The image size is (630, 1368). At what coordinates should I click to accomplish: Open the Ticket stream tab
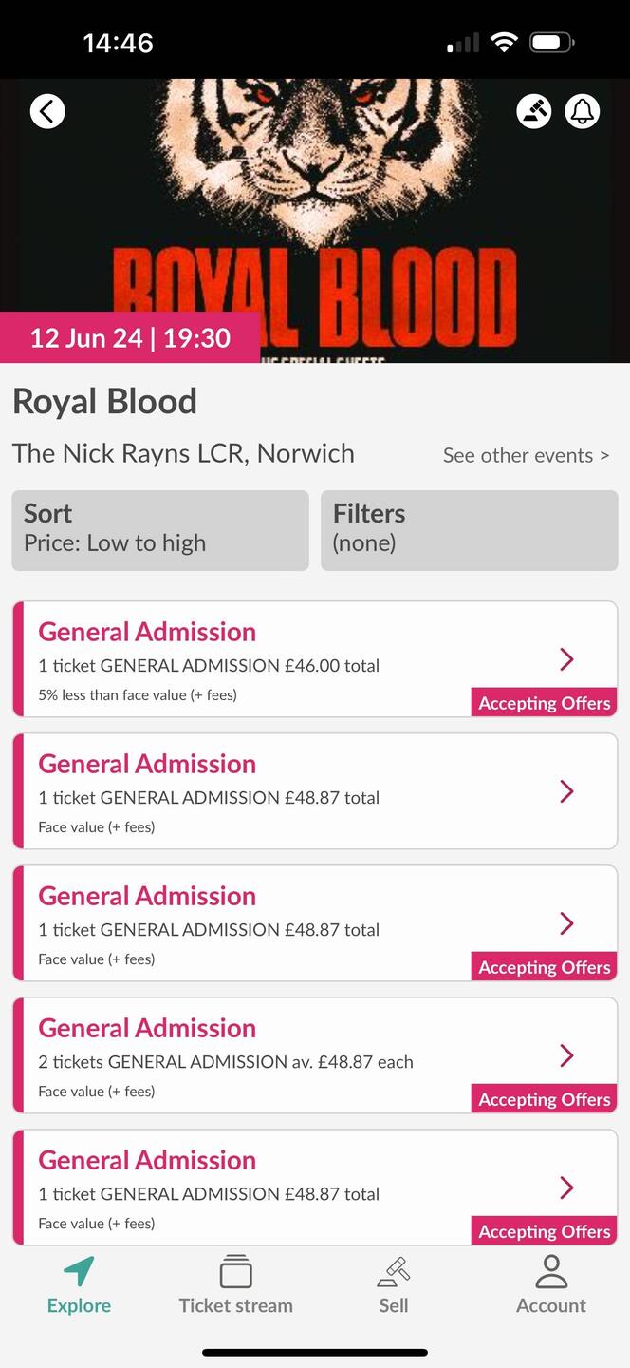click(x=235, y=1285)
